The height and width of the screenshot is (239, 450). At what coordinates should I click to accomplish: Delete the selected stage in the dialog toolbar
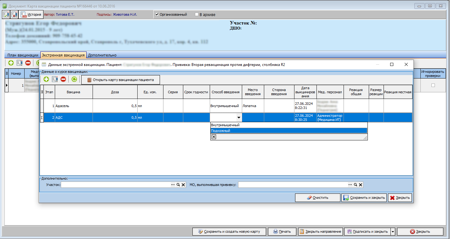click(63, 79)
